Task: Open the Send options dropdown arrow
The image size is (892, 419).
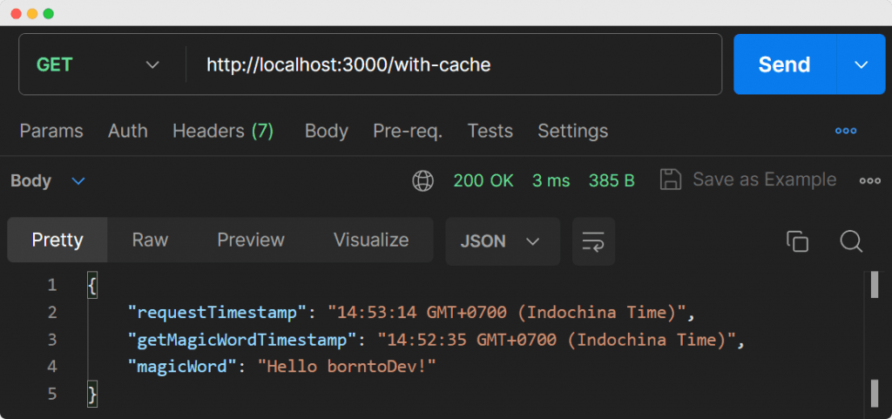Action: (x=861, y=64)
